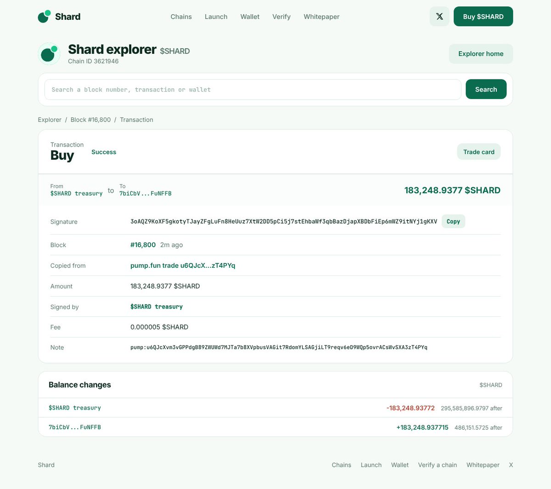
Task: Click the Shard logo icon in header
Action: click(x=44, y=17)
